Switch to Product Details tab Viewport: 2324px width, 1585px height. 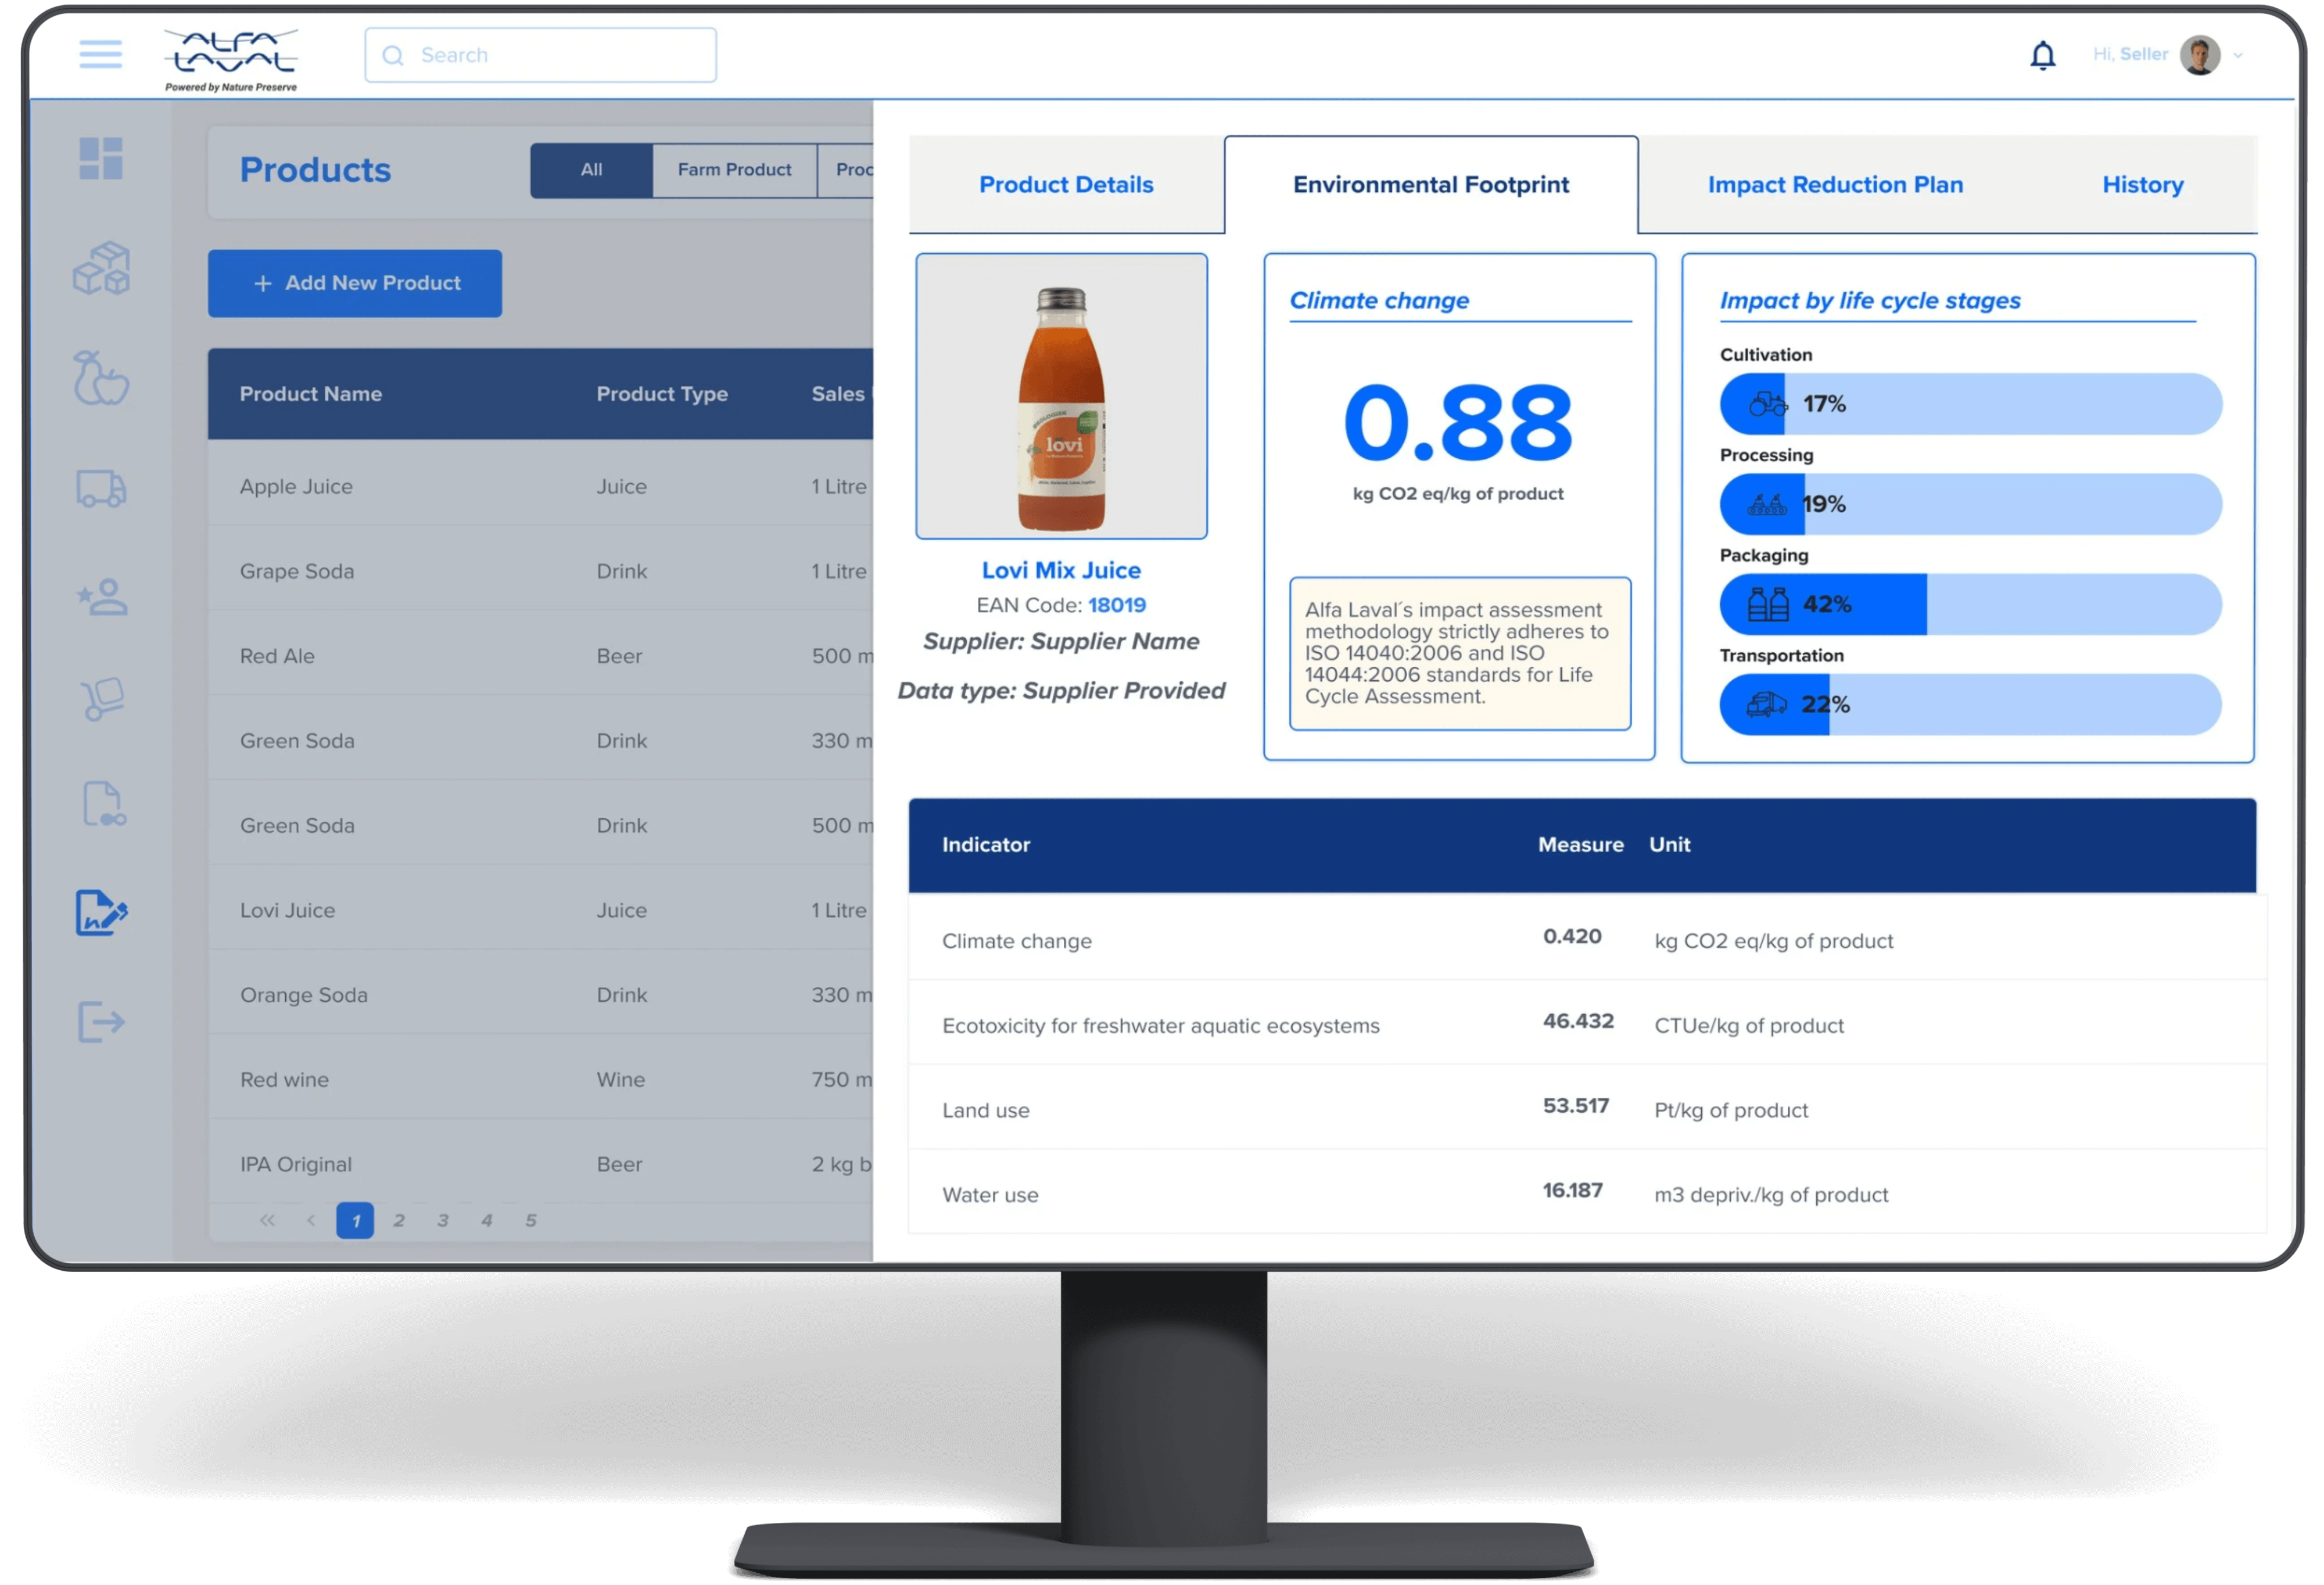1065,185
